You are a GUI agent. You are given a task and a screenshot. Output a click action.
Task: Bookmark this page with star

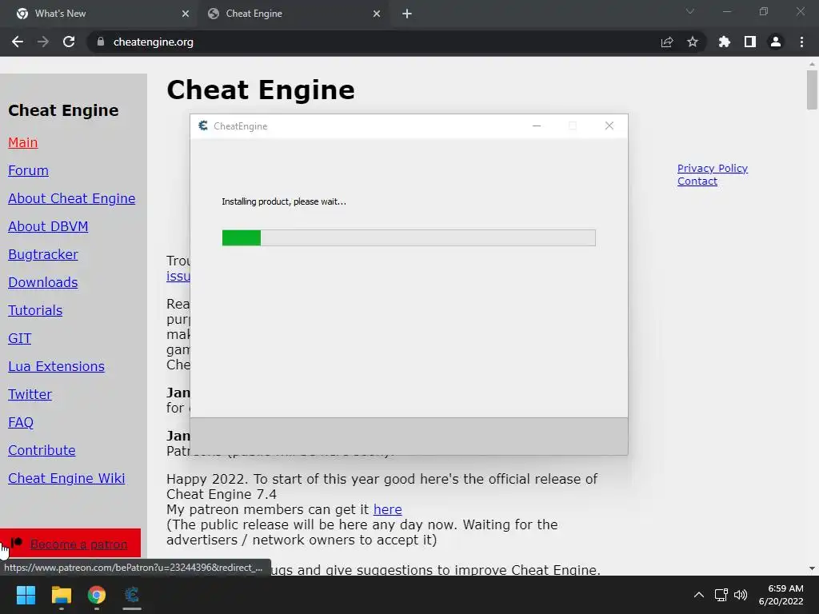coord(693,42)
